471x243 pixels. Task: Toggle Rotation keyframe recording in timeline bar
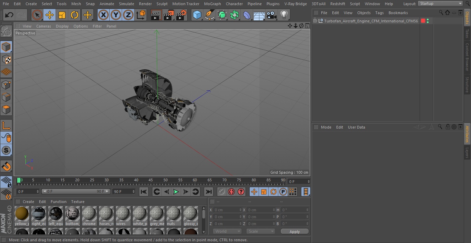(x=273, y=192)
